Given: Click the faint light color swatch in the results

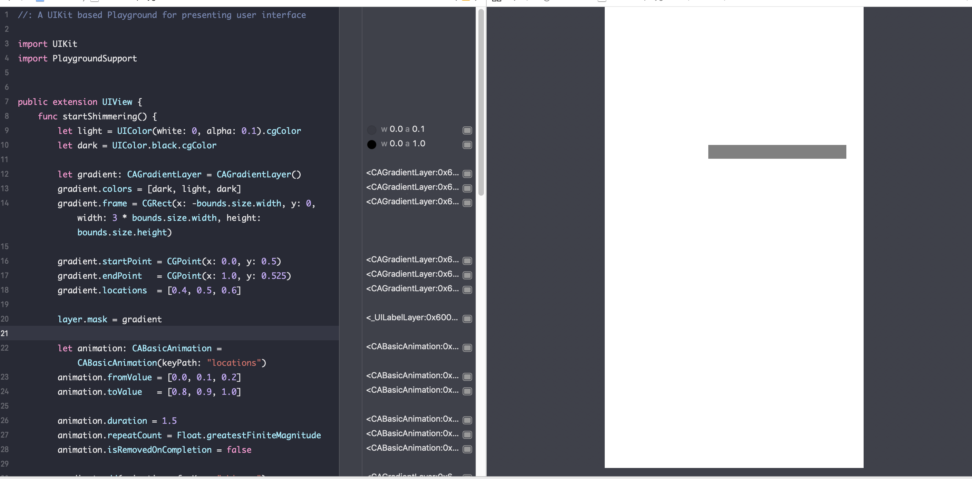Looking at the screenshot, I should pos(372,130).
